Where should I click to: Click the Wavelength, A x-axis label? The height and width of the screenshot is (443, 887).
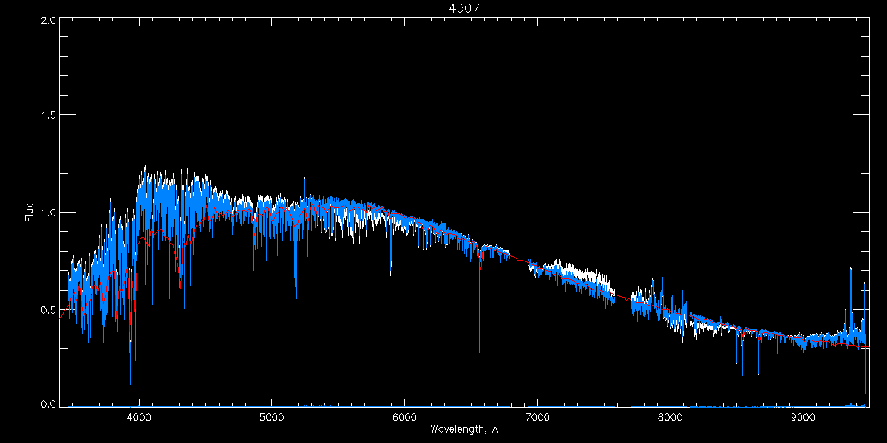463,430
